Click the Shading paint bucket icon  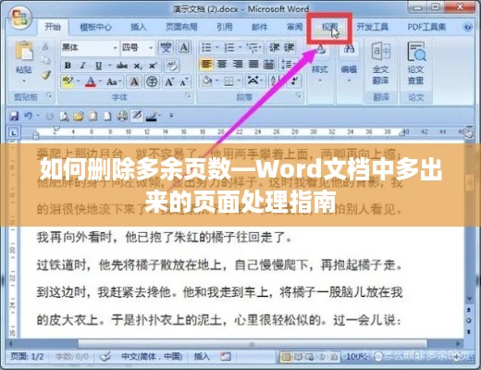[207, 81]
